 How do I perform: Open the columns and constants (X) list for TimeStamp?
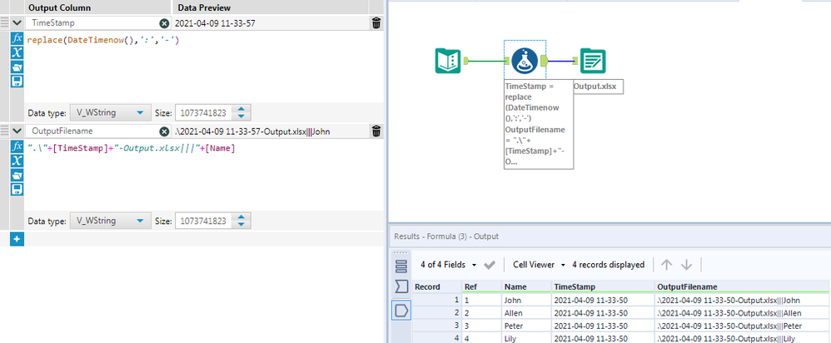click(17, 52)
